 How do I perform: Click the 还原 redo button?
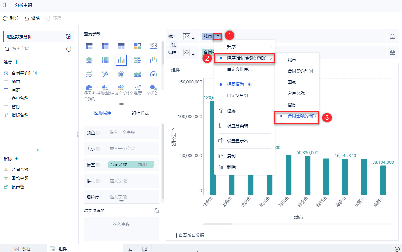54,19
